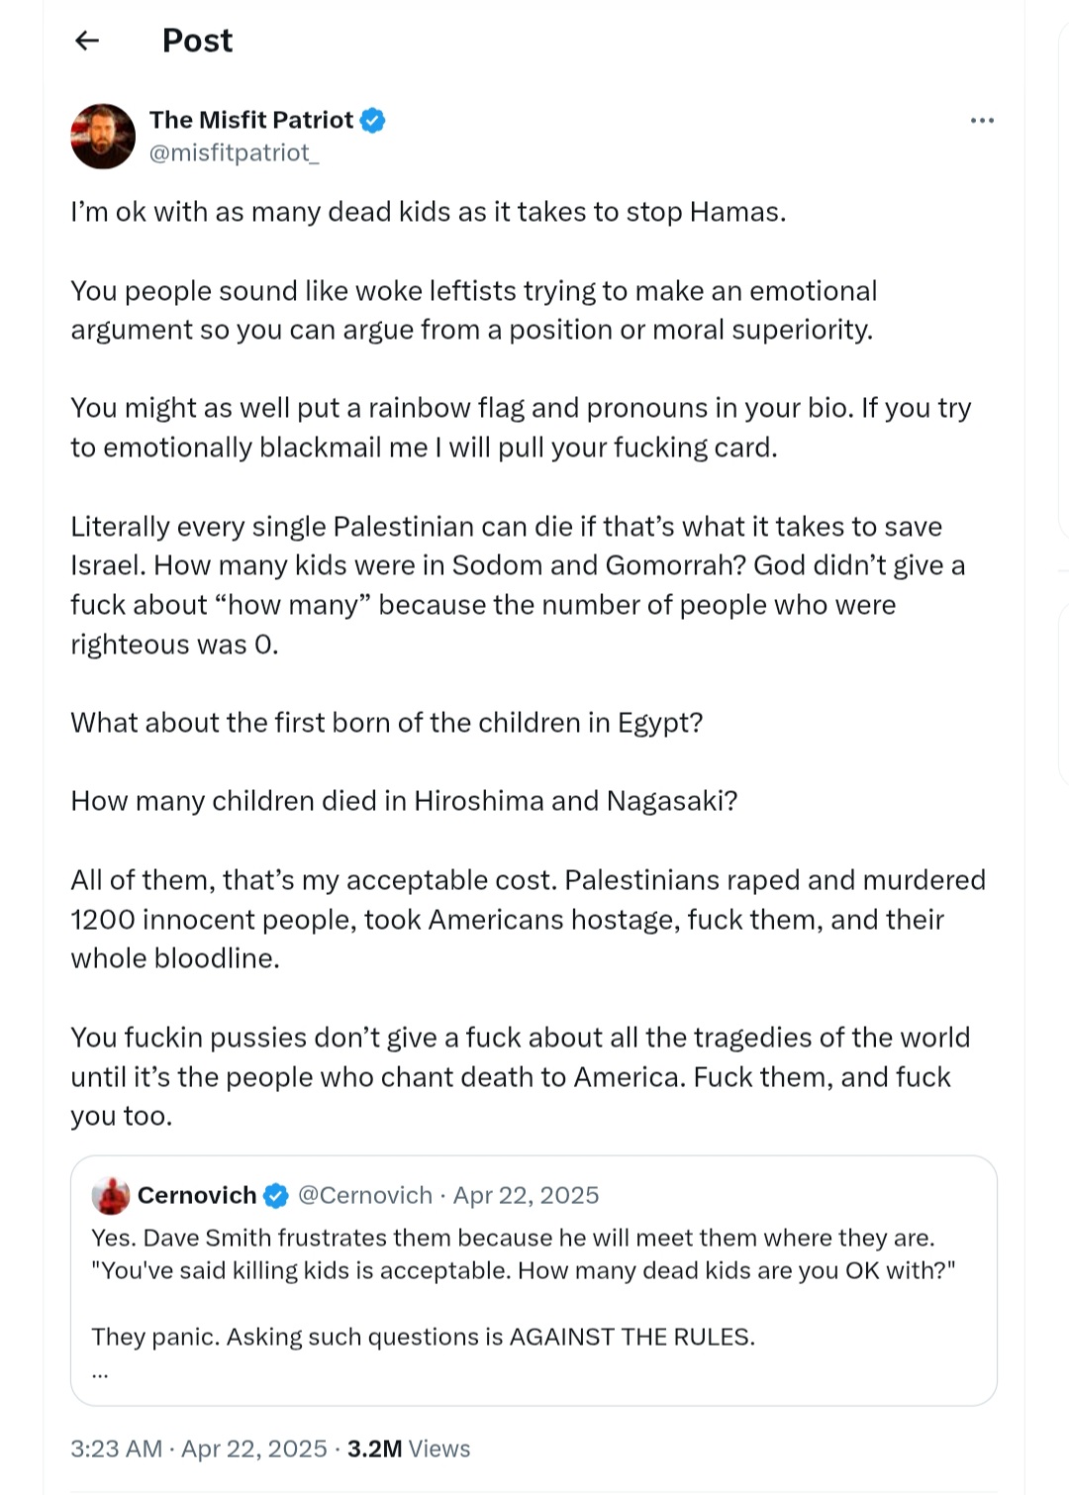Open the quoted post about Dave Smith
Screen dimensions: 1069x1495
[x=534, y=1281]
